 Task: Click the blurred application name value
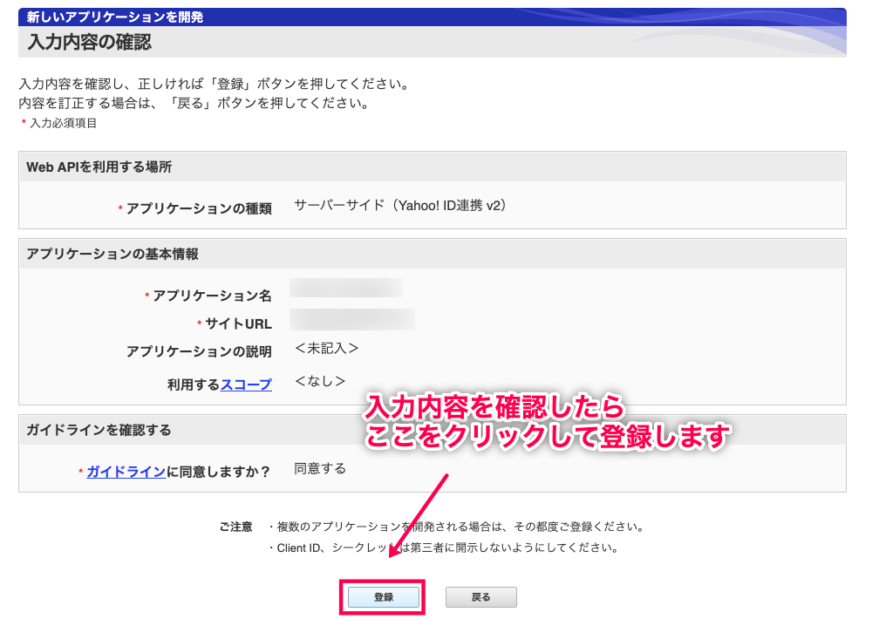[346, 288]
